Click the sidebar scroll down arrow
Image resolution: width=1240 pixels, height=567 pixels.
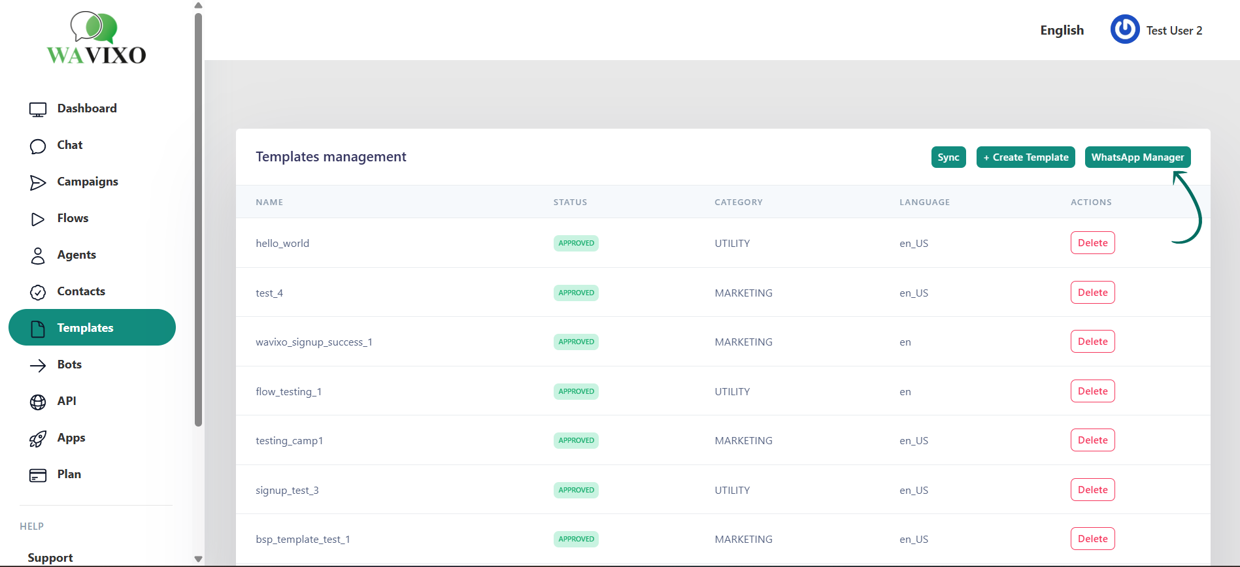[198, 559]
